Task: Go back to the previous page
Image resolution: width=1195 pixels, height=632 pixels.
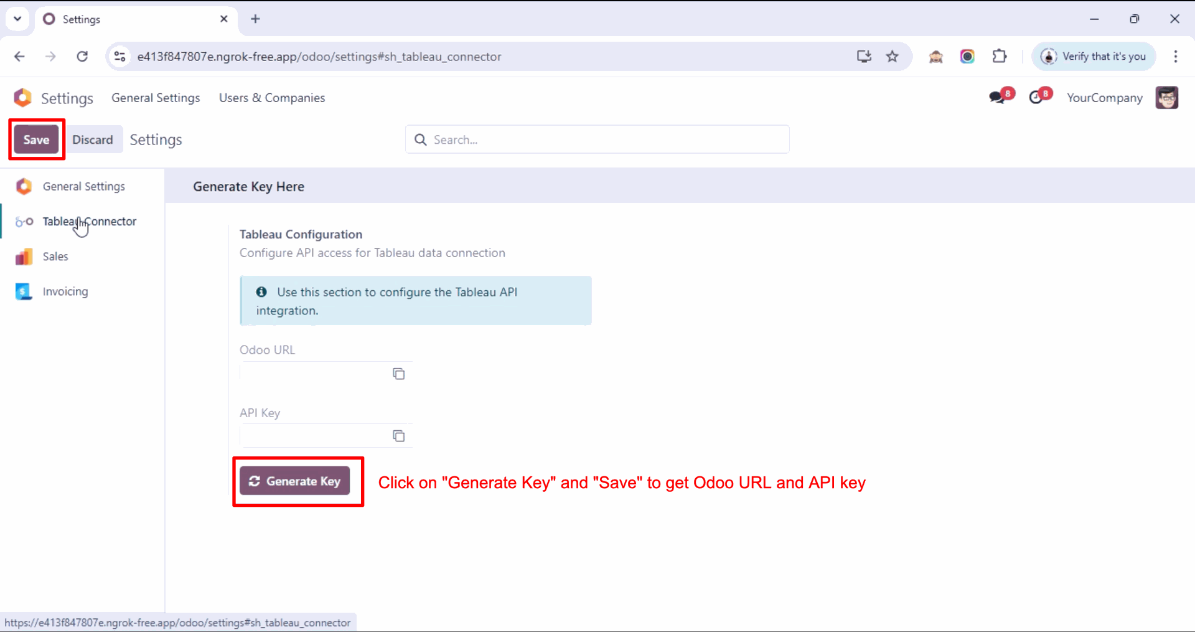Action: 20,57
